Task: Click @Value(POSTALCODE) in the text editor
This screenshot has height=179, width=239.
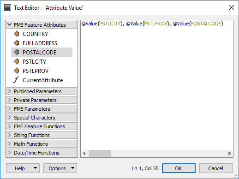Action: coord(198,24)
